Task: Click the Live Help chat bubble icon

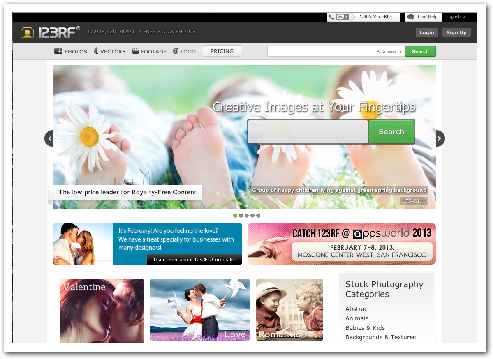Action: (411, 17)
